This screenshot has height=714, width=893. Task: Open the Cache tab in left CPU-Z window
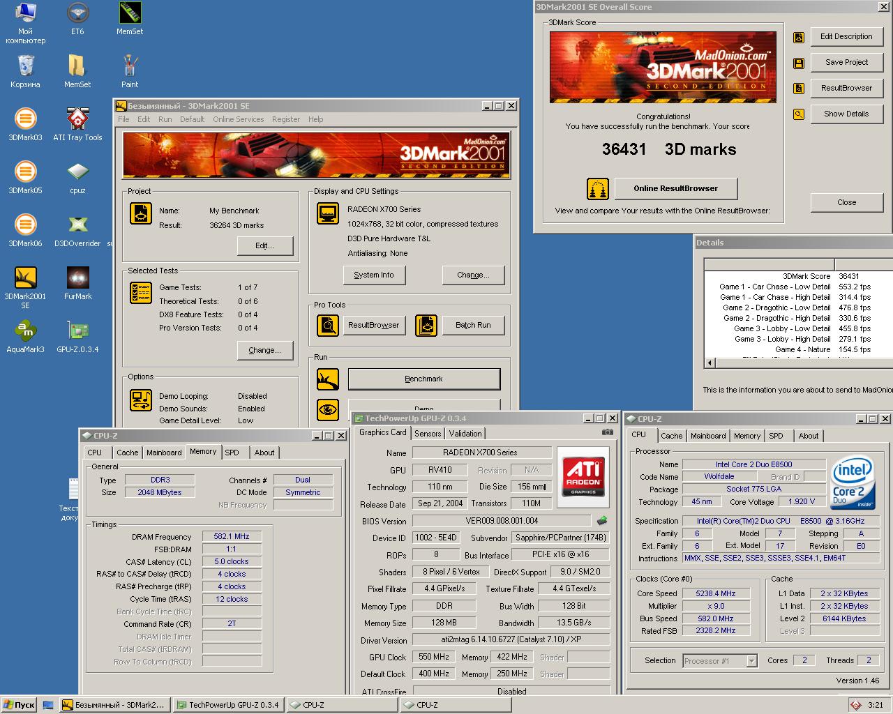[x=127, y=453]
